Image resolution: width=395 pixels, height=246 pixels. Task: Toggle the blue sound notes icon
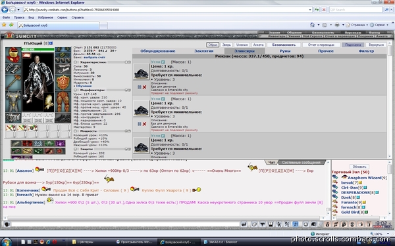(295, 224)
